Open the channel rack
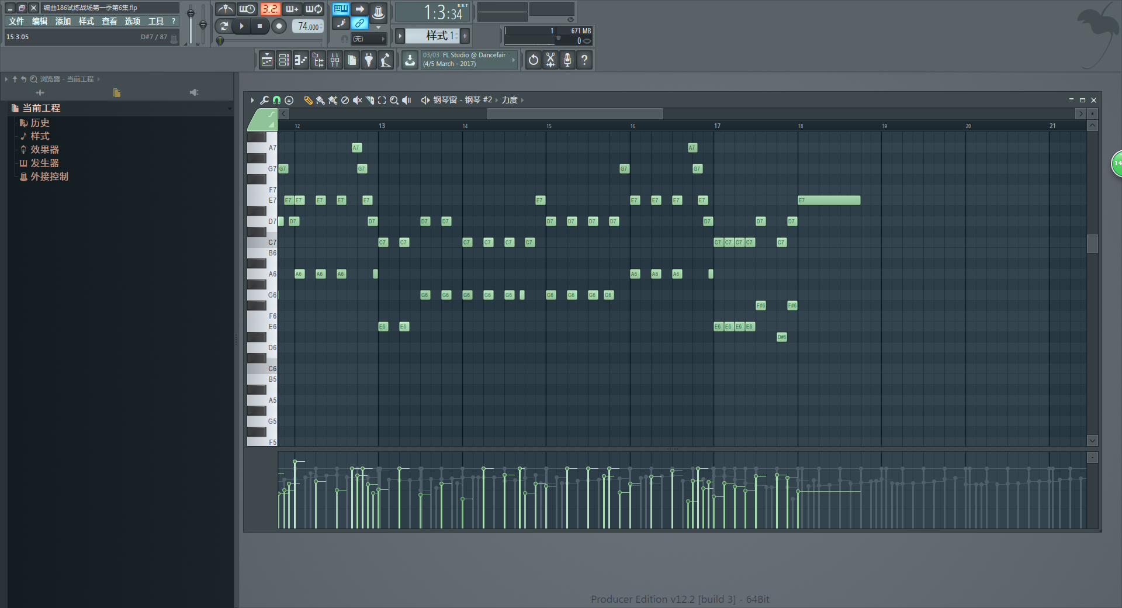The height and width of the screenshot is (608, 1122). tap(284, 60)
